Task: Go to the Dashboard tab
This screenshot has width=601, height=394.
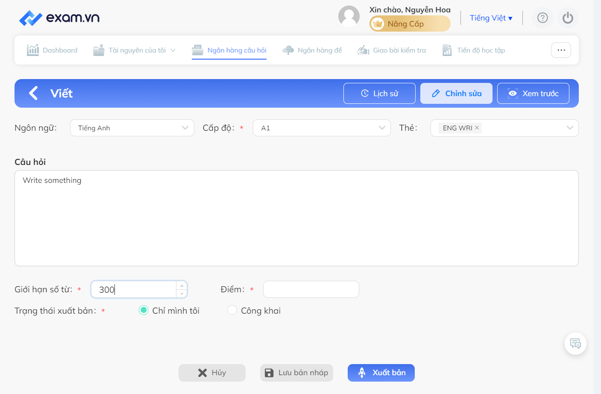Action: click(52, 50)
